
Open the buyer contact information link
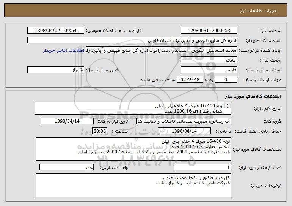pos(64,51)
